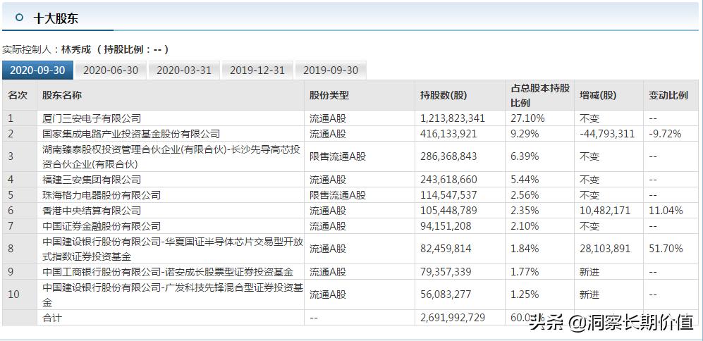Select shareholder 湖南臻泰股权投资管理合伙企业
The image size is (703, 341).
(171, 156)
